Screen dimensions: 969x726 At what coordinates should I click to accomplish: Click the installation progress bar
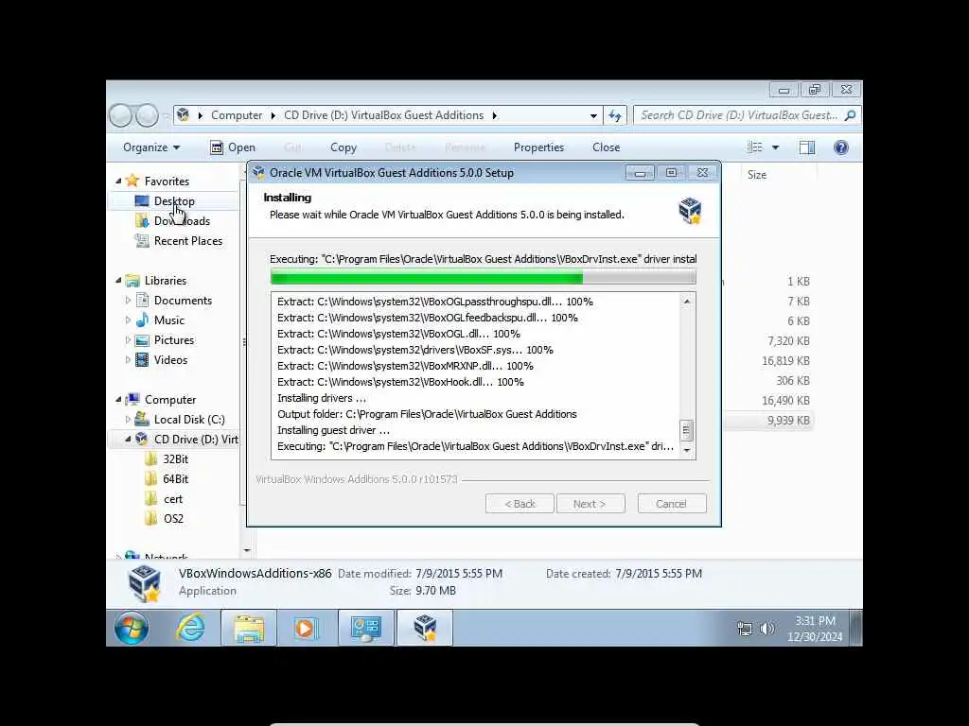pos(484,277)
